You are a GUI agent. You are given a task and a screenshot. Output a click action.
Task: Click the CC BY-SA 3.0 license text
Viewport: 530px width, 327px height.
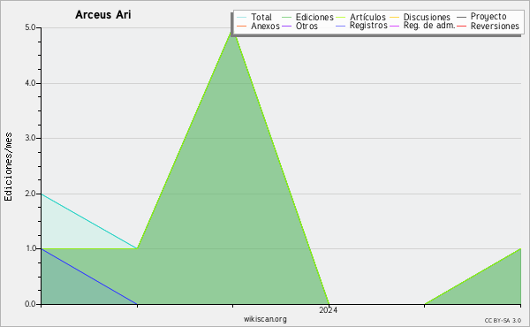tap(503, 320)
